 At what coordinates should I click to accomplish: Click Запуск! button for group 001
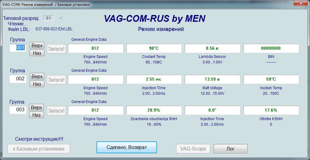pos(57,49)
